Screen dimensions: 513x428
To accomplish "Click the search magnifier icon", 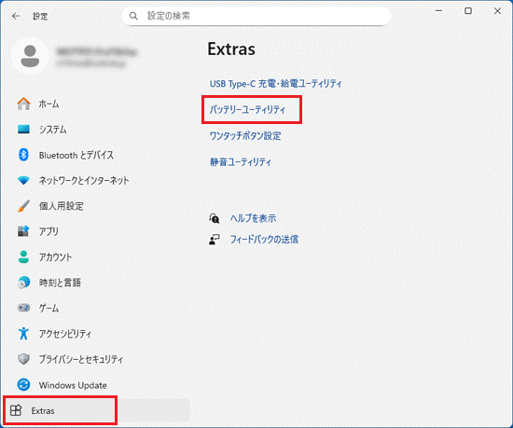I will coord(133,16).
